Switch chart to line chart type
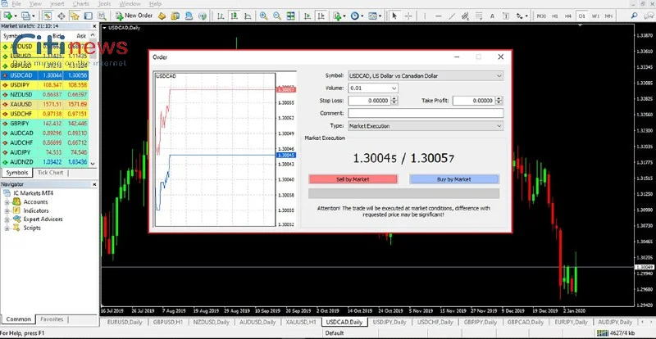 coord(248,16)
